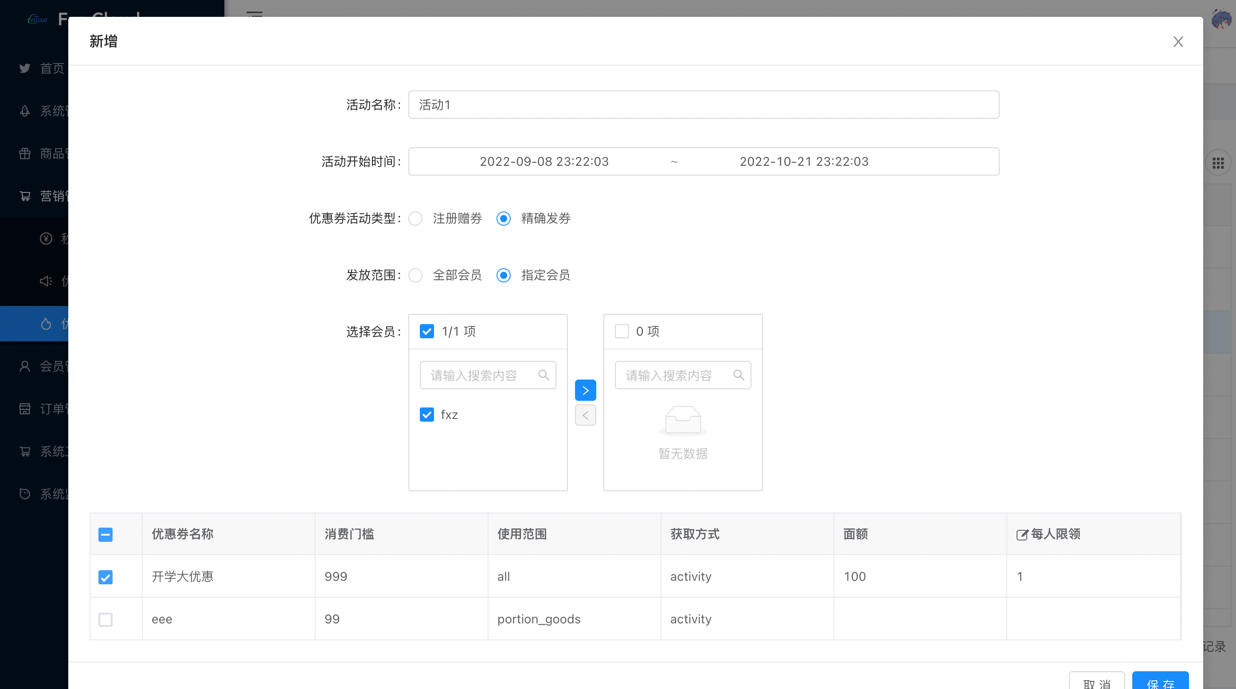Click the 取消 cancel button
1236x689 pixels.
[x=1096, y=684]
